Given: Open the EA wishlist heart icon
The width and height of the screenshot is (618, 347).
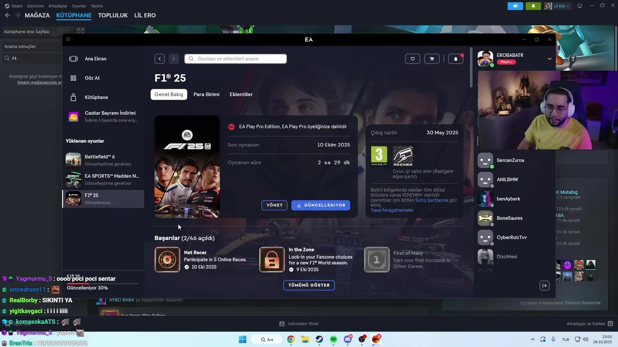Looking at the screenshot, I should (412, 59).
